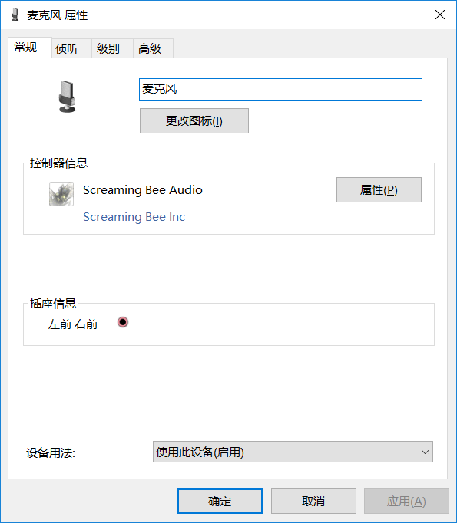Click the 麦克风 device name field
The width and height of the screenshot is (457, 523).
(x=280, y=90)
